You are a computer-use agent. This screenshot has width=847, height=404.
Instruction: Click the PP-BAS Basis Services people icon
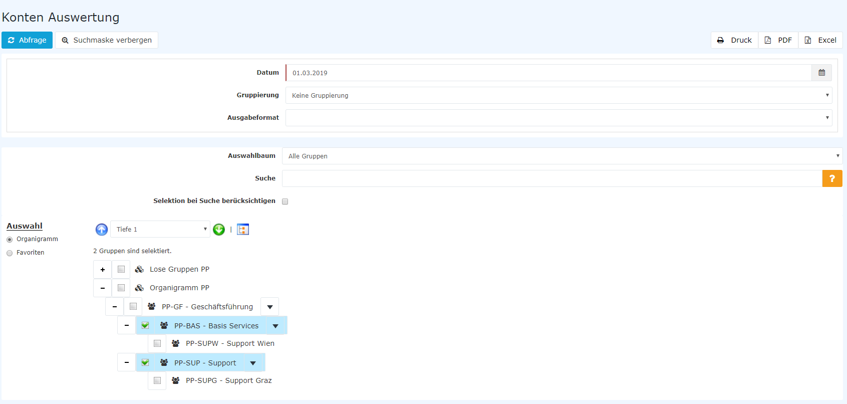coord(164,325)
